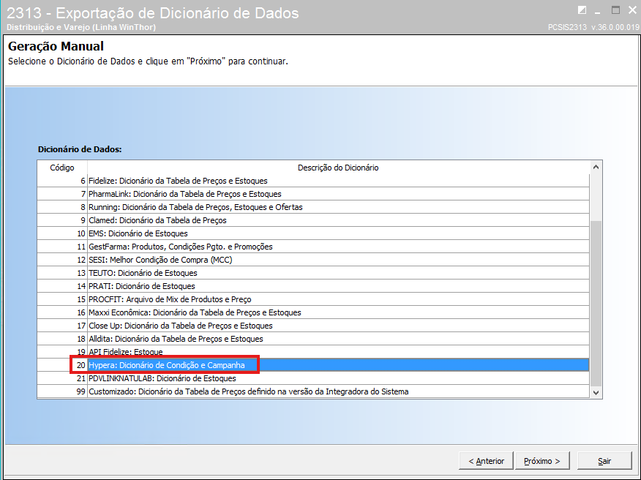Maximize the export dictionary window

pos(615,10)
